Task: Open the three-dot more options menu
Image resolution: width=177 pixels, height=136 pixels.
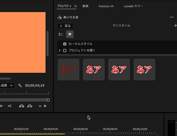Action: [172, 17]
